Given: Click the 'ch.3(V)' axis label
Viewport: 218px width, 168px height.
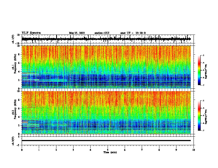Looking at the screenshot, I should (13, 141).
